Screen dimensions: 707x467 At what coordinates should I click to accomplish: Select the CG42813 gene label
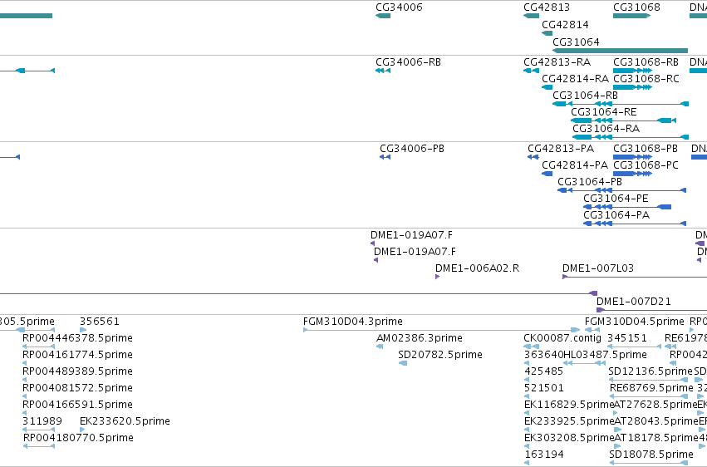[547, 7]
